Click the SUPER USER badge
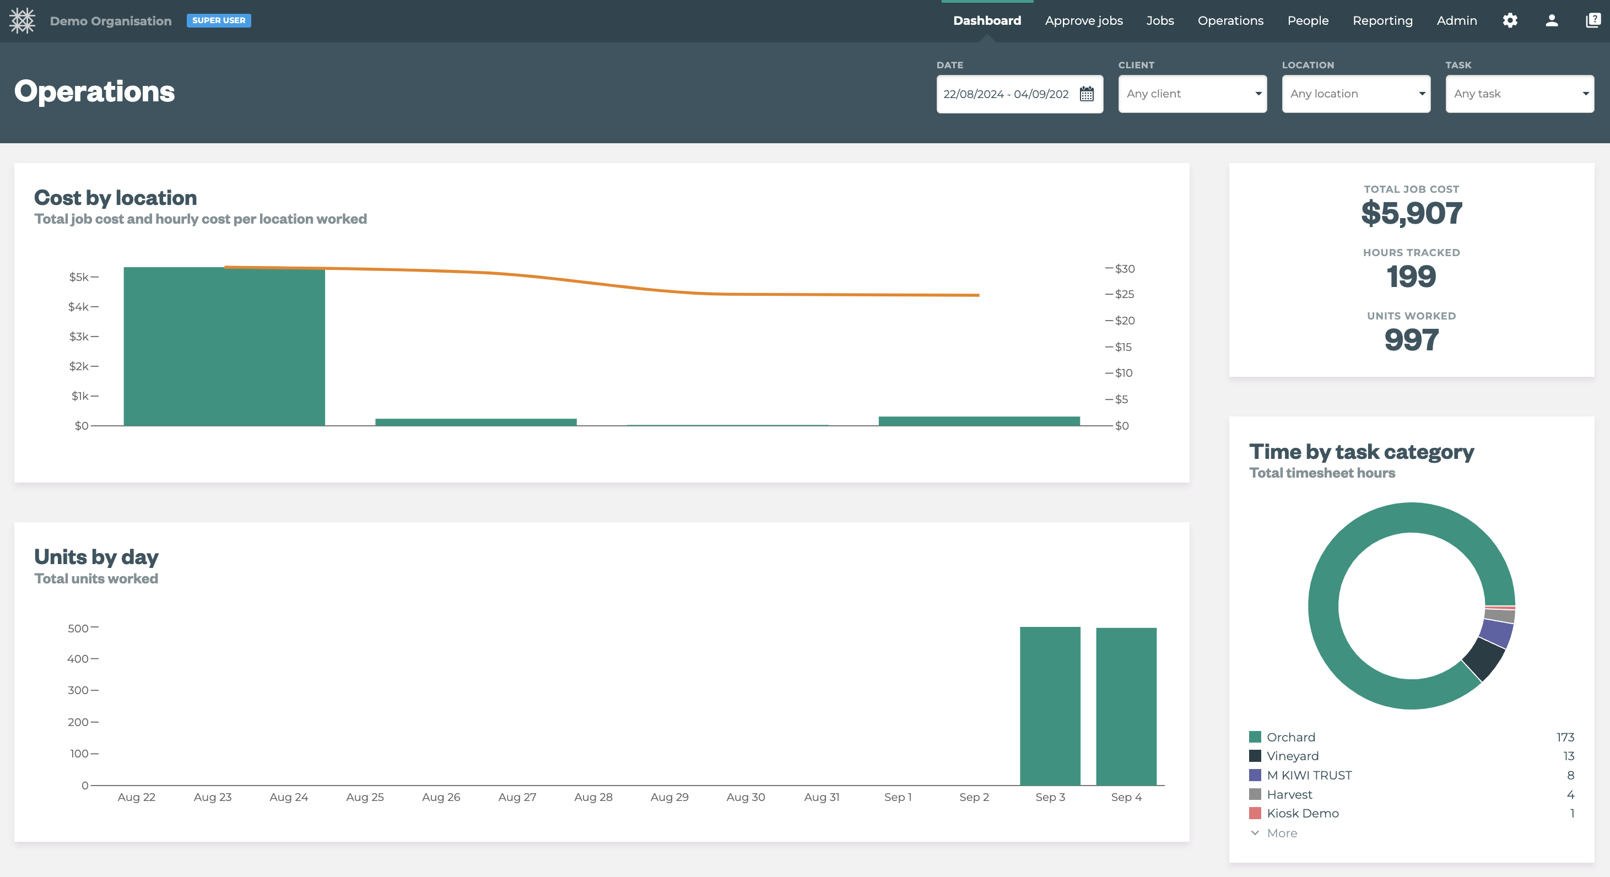 (x=219, y=20)
